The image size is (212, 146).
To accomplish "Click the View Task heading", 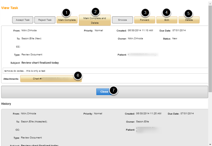I will 10,8.
